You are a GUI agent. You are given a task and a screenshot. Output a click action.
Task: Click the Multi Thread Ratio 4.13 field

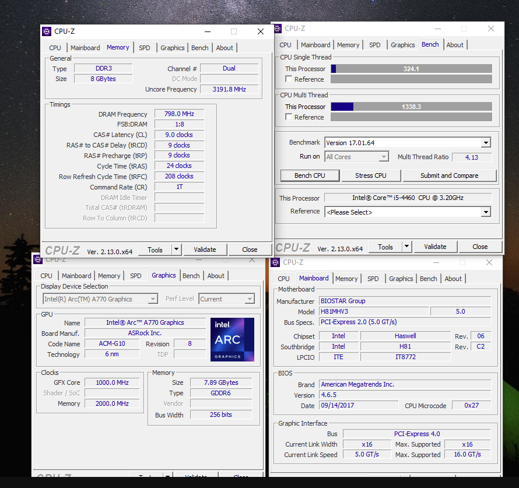click(472, 157)
